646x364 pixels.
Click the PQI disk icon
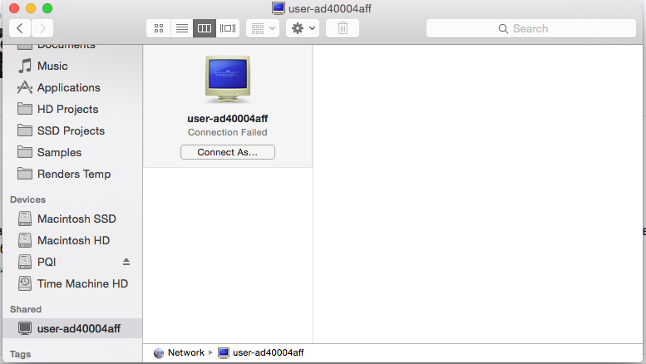(x=25, y=262)
